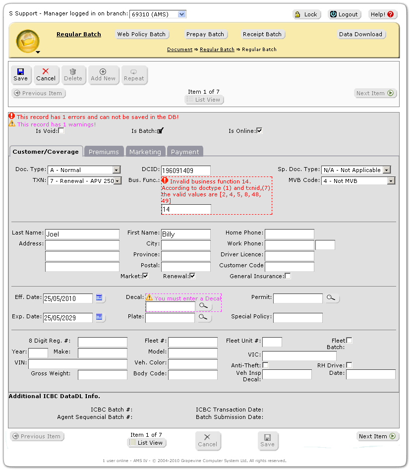Click the Last Name input field

tap(82, 234)
